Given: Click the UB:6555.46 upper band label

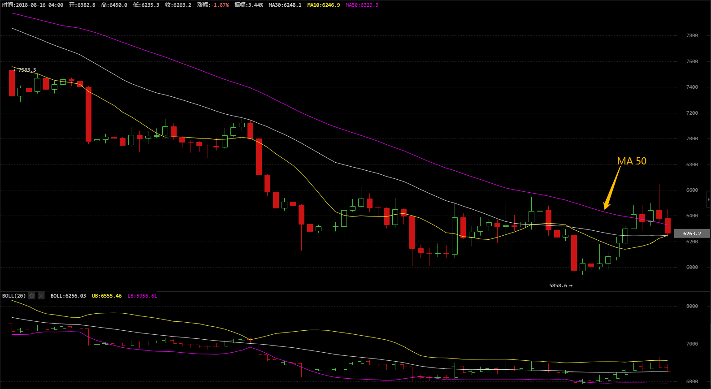Looking at the screenshot, I should pyautogui.click(x=107, y=296).
